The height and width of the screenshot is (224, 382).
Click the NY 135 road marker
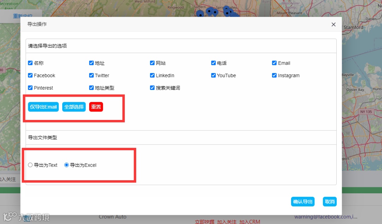click(366, 112)
